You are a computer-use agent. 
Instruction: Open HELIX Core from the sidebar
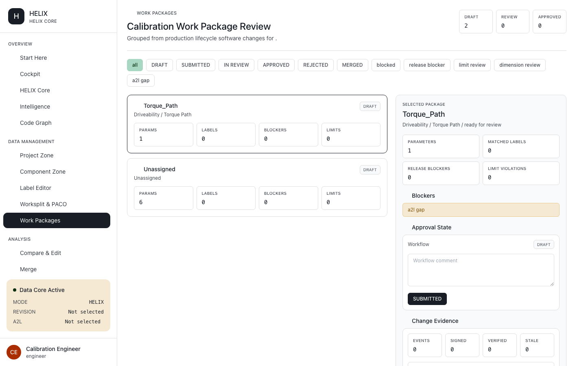57,90
